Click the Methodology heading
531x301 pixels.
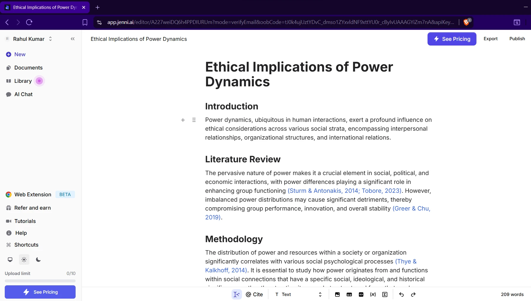(x=234, y=239)
